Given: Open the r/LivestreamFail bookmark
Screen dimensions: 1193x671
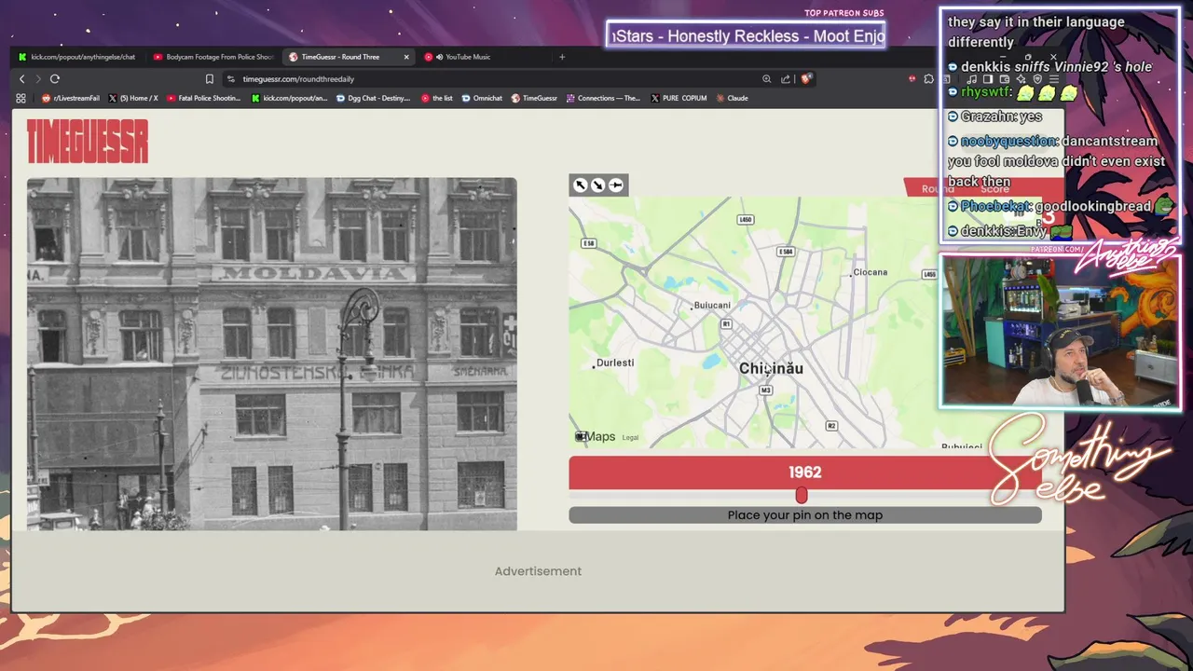Looking at the screenshot, I should point(73,98).
